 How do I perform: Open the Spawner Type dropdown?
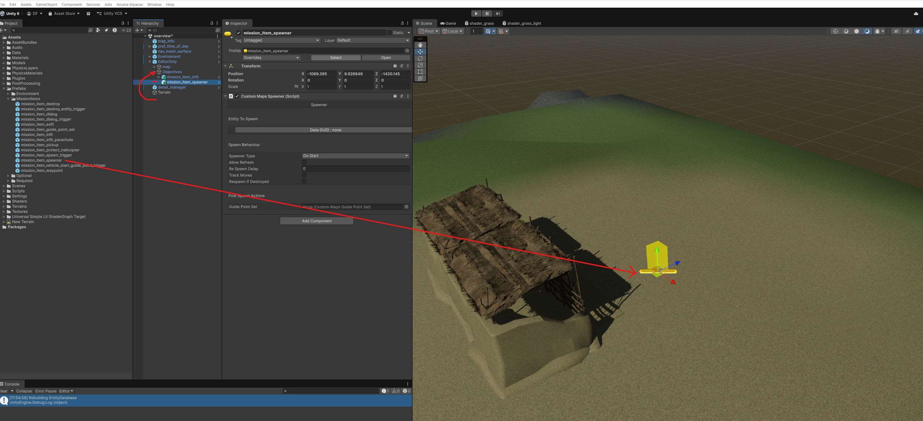[x=355, y=156]
